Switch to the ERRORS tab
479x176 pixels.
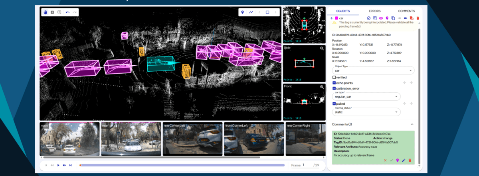(374, 11)
